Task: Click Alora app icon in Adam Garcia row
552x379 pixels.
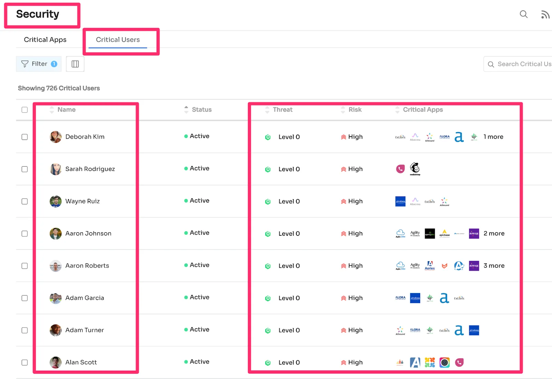Action: pos(400,298)
